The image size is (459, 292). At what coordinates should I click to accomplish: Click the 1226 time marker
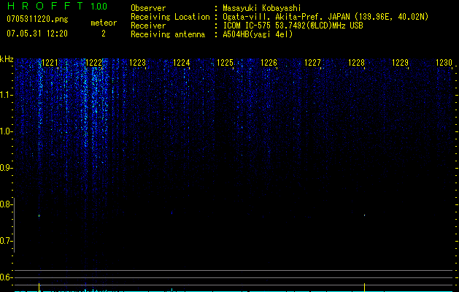[x=269, y=63]
